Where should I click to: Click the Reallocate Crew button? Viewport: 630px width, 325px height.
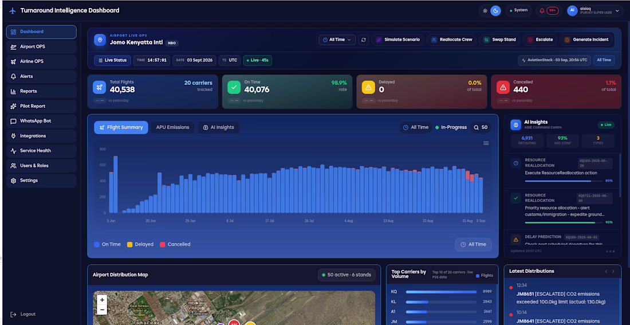click(452, 40)
